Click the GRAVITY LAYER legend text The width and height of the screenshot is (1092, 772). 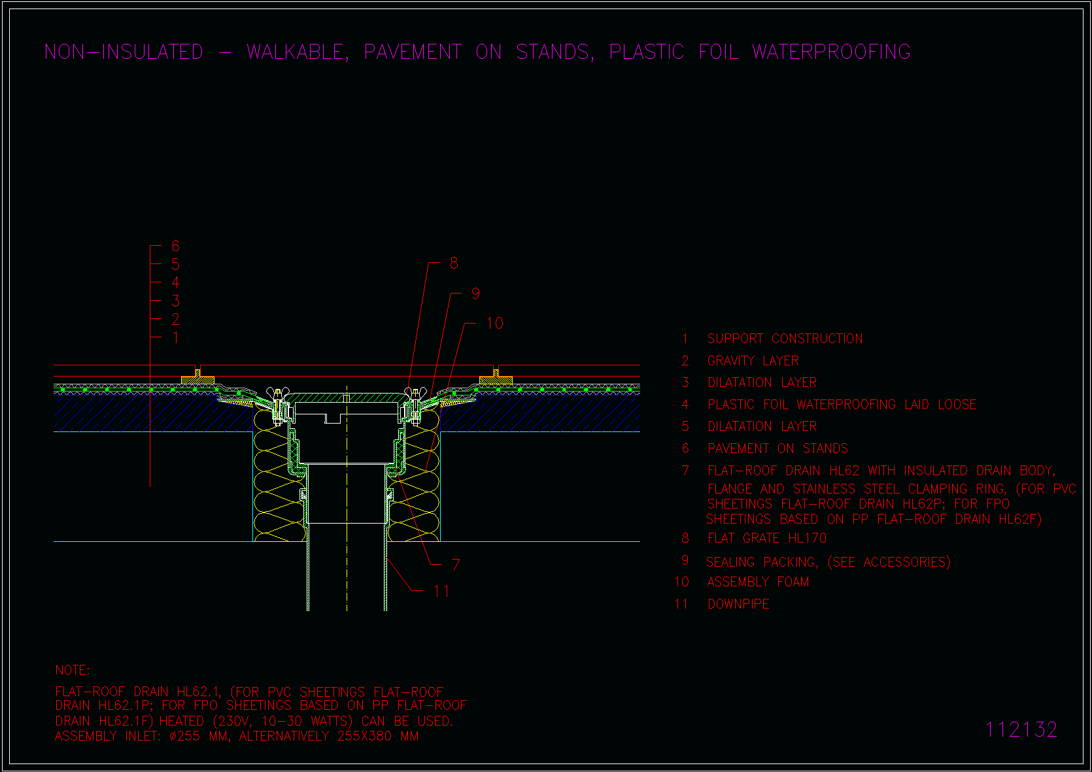[x=753, y=361]
